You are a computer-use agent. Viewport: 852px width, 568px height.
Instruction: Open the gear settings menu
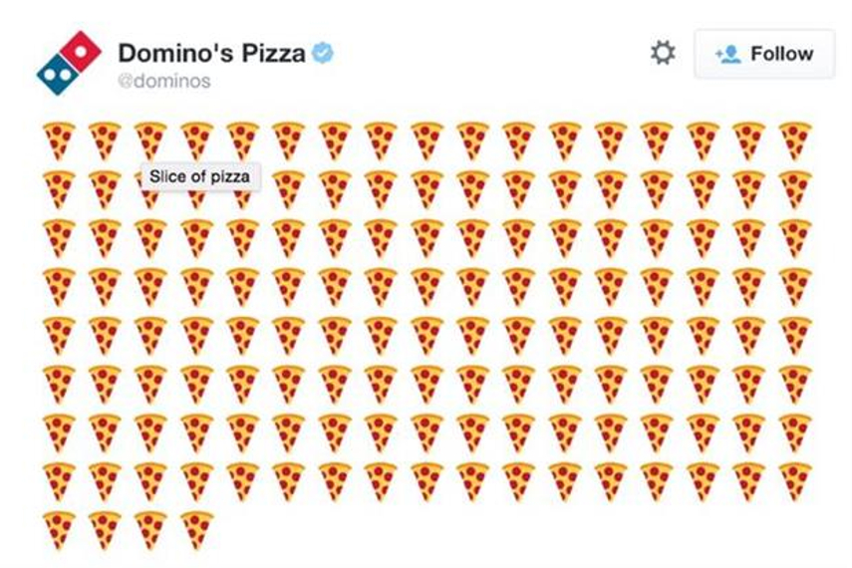[663, 53]
